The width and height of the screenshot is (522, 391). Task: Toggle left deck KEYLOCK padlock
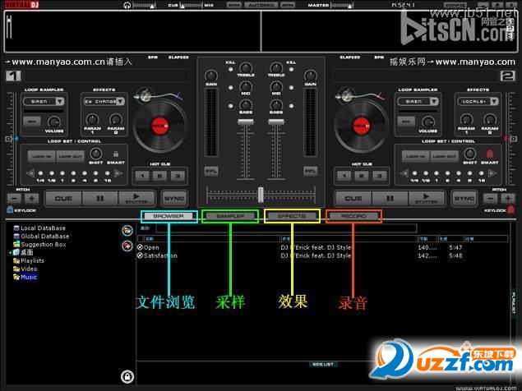[x=10, y=209]
